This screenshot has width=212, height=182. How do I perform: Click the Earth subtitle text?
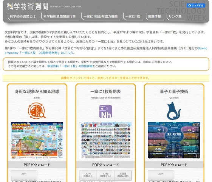pyautogui.click(x=37, y=98)
